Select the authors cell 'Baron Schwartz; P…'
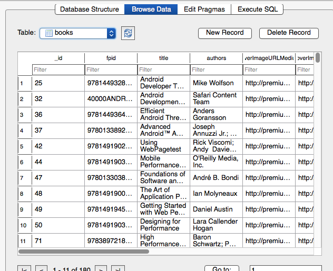The image size is (333, 271). tap(216, 241)
